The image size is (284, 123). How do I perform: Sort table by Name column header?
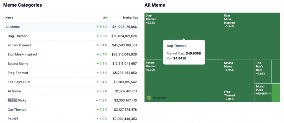click(x=9, y=18)
